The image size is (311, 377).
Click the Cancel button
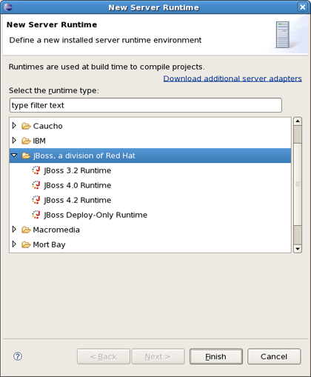click(274, 356)
